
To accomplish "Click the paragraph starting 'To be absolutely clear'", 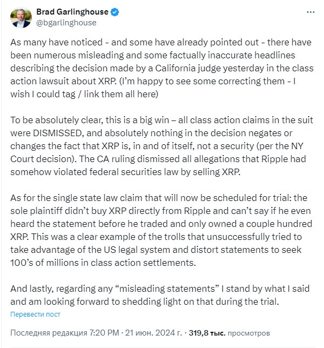I will click(x=161, y=146).
